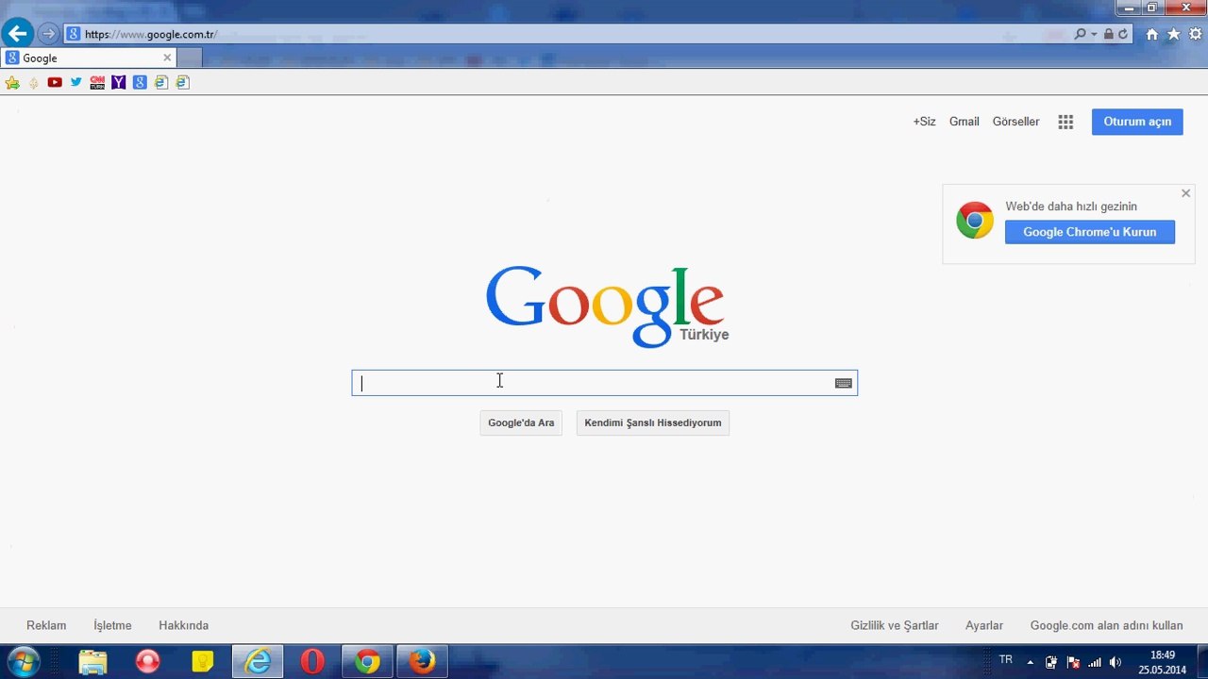
Task: Launch Firefox from the taskbar
Action: pos(422,662)
